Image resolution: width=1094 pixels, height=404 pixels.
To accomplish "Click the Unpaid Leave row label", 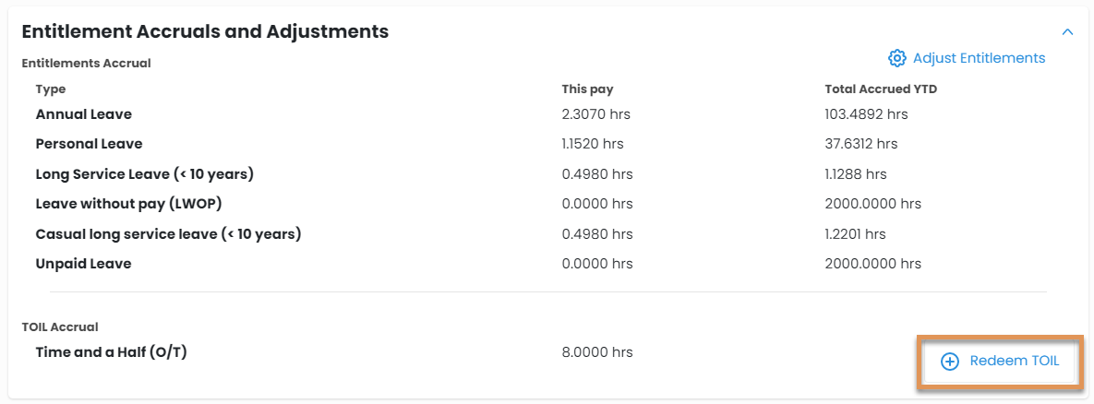I will coord(83,263).
